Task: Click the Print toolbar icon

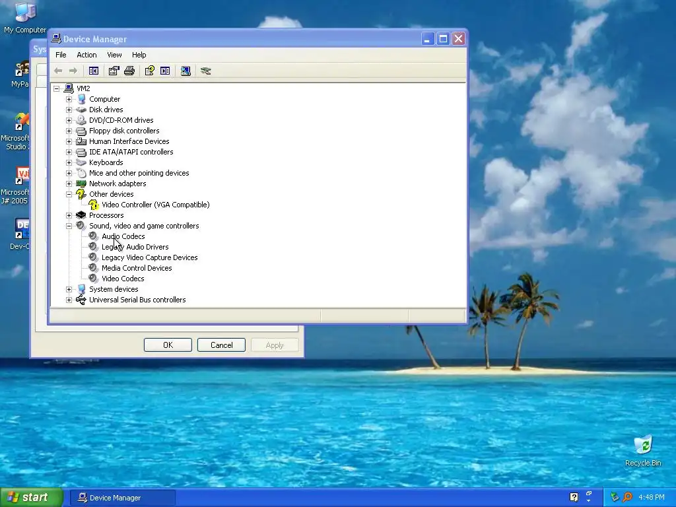Action: pos(129,71)
